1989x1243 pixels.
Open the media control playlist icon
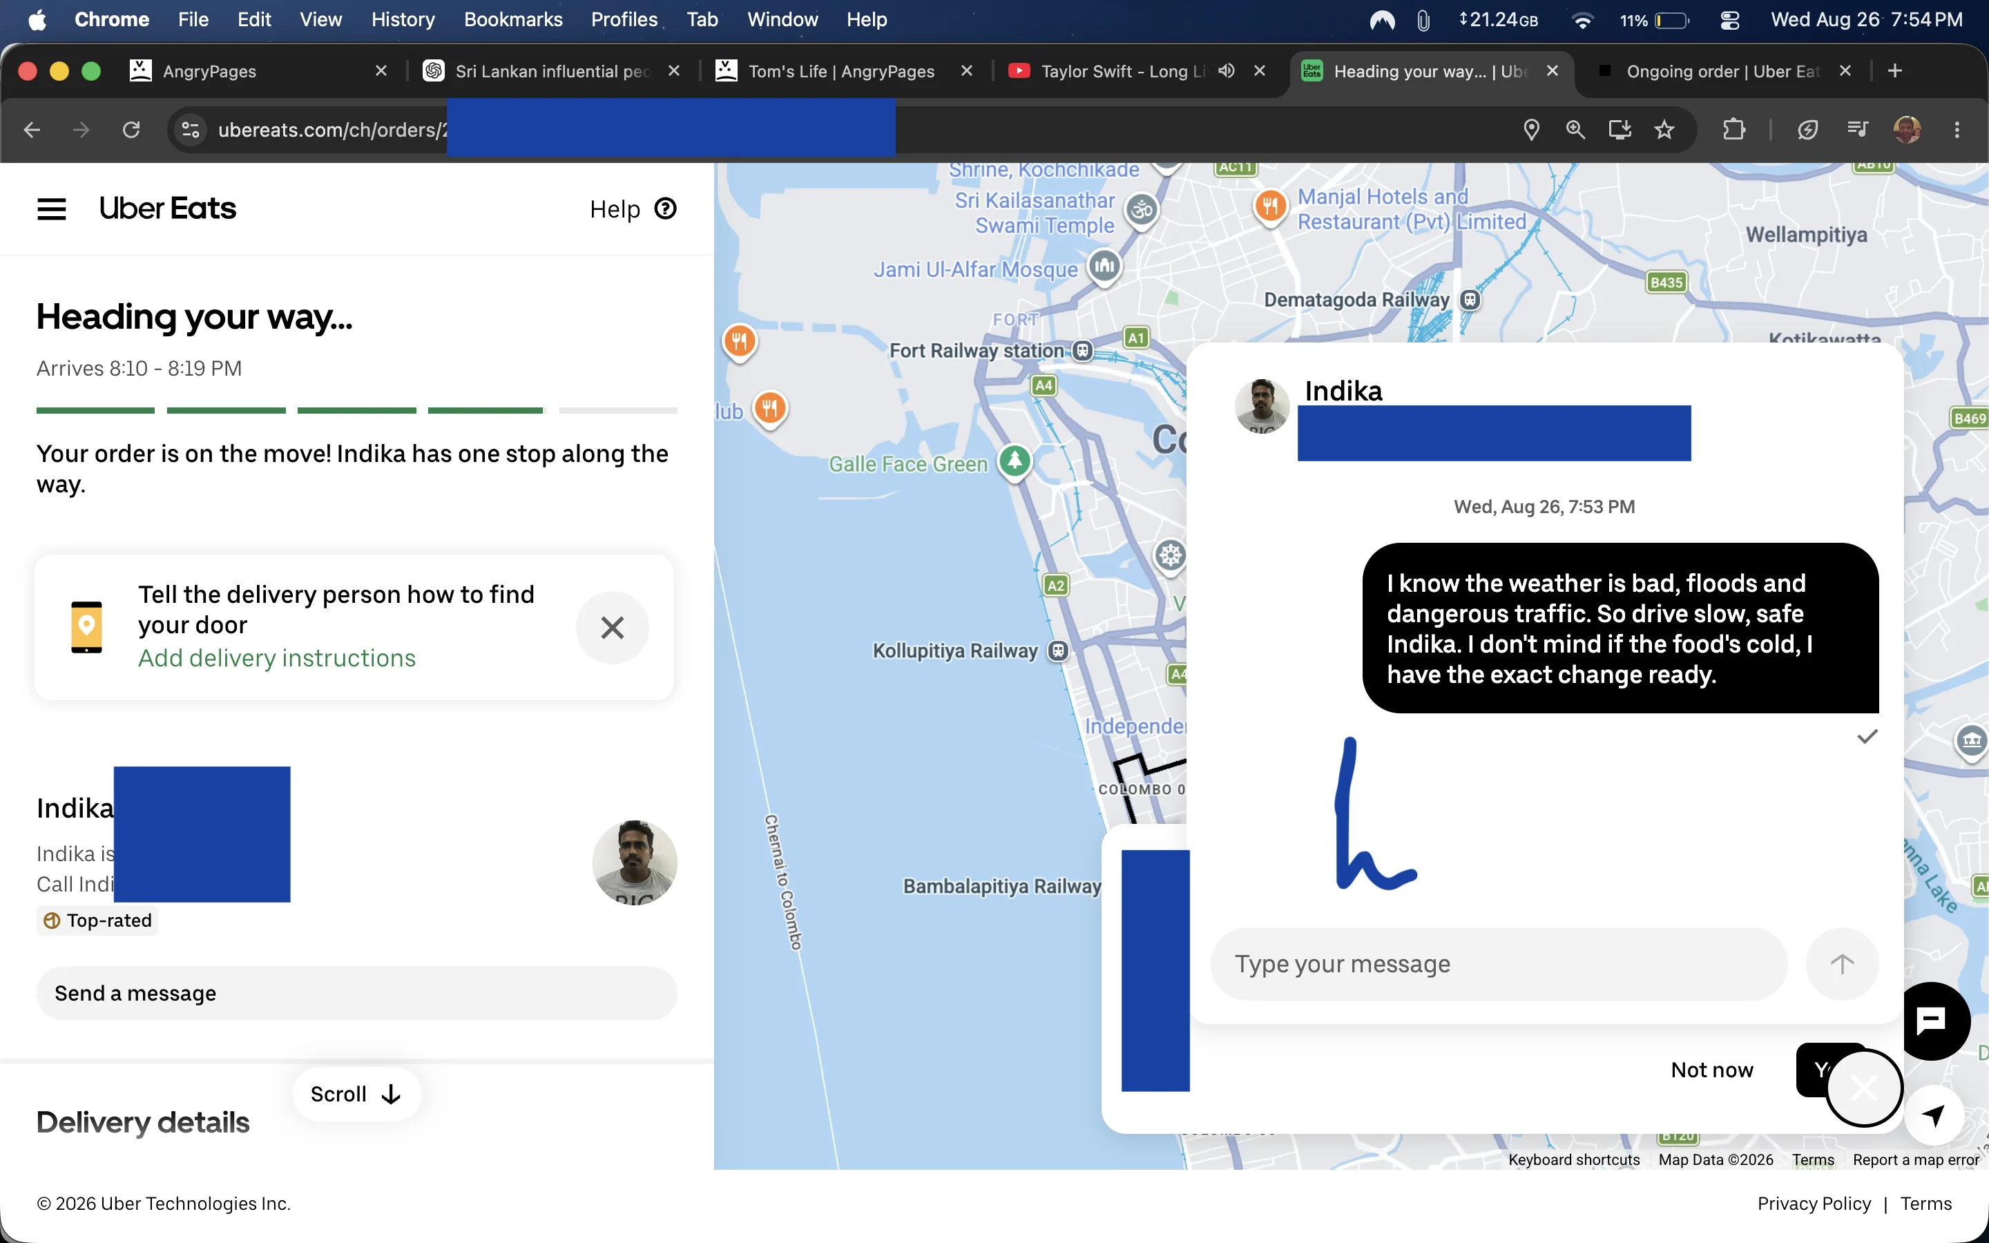(1858, 130)
